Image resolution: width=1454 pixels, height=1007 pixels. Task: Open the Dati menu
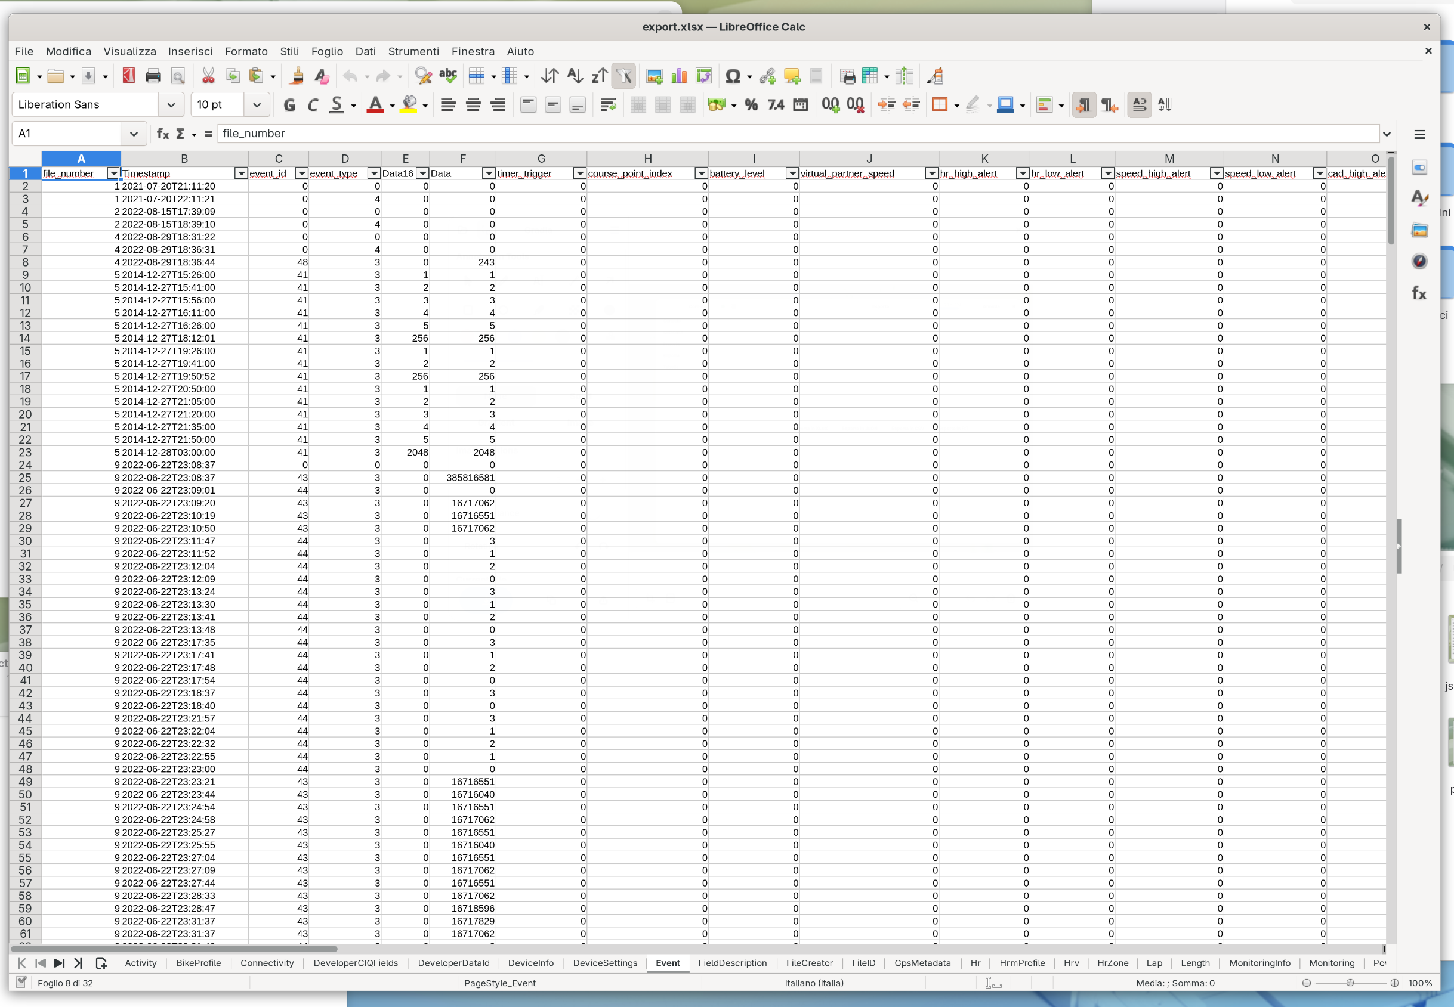point(366,52)
